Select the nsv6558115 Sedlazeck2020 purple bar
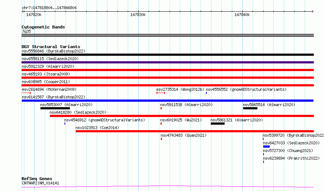324x191 pixels. pyautogui.click(x=167, y=62)
